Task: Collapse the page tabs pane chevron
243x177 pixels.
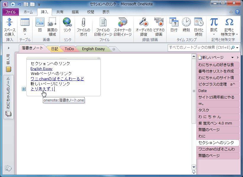Action: [238, 58]
